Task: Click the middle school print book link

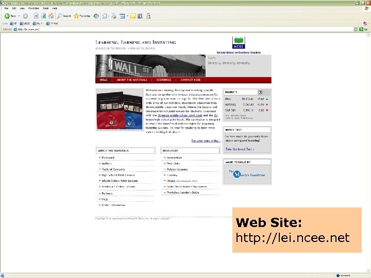Action: (x=180, y=115)
